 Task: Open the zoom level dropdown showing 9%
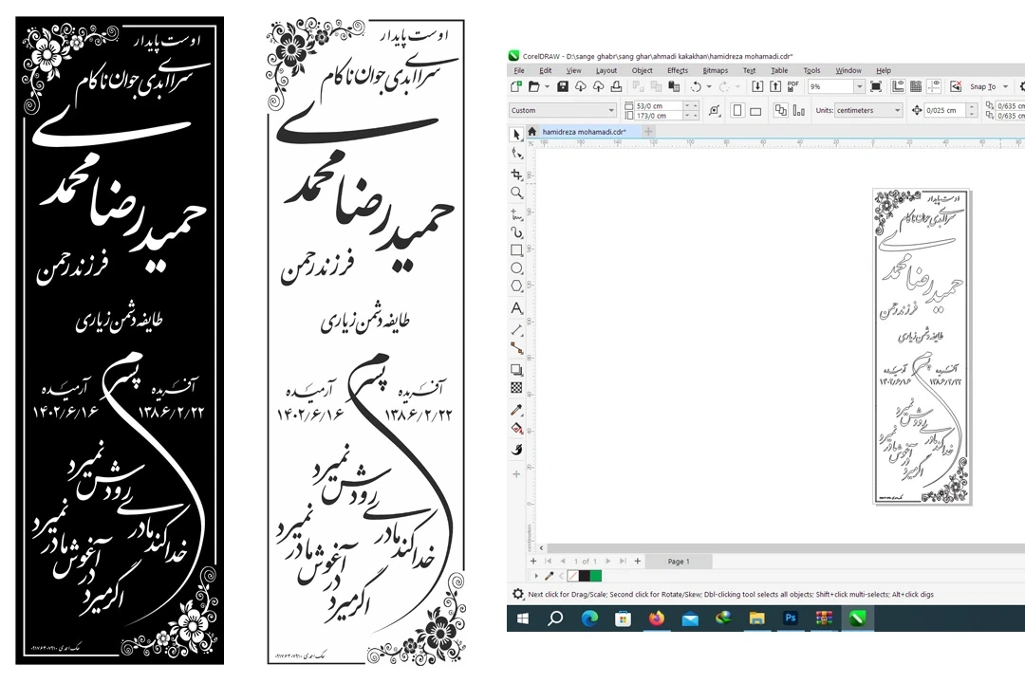(x=859, y=86)
